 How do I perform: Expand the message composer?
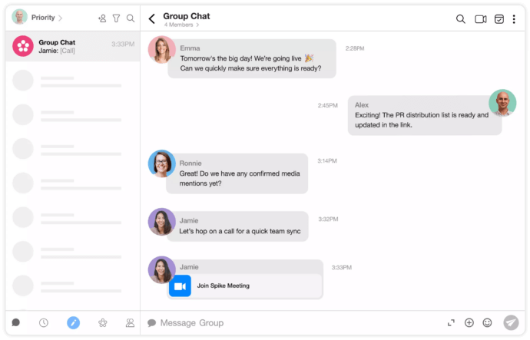[x=451, y=323]
